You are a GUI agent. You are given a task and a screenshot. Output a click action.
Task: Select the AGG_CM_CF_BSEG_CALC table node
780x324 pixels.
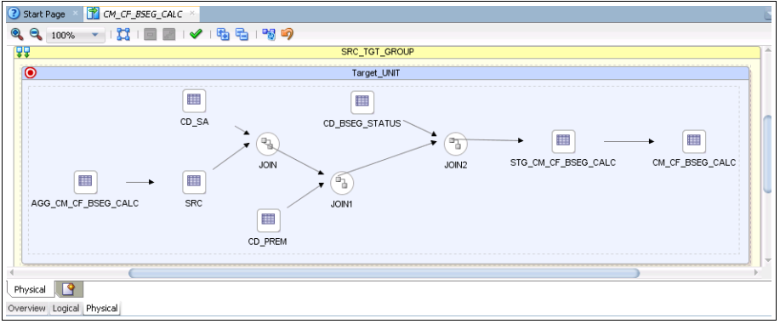tap(85, 182)
